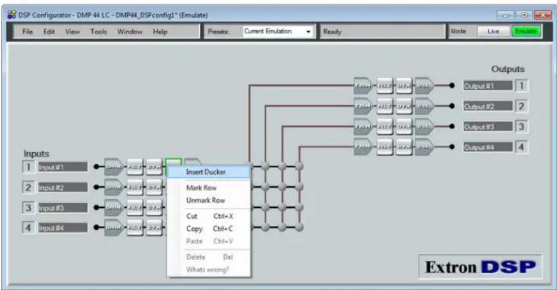557x290 pixels.
Task: Click the Extron DSP logo
Action: 480,267
